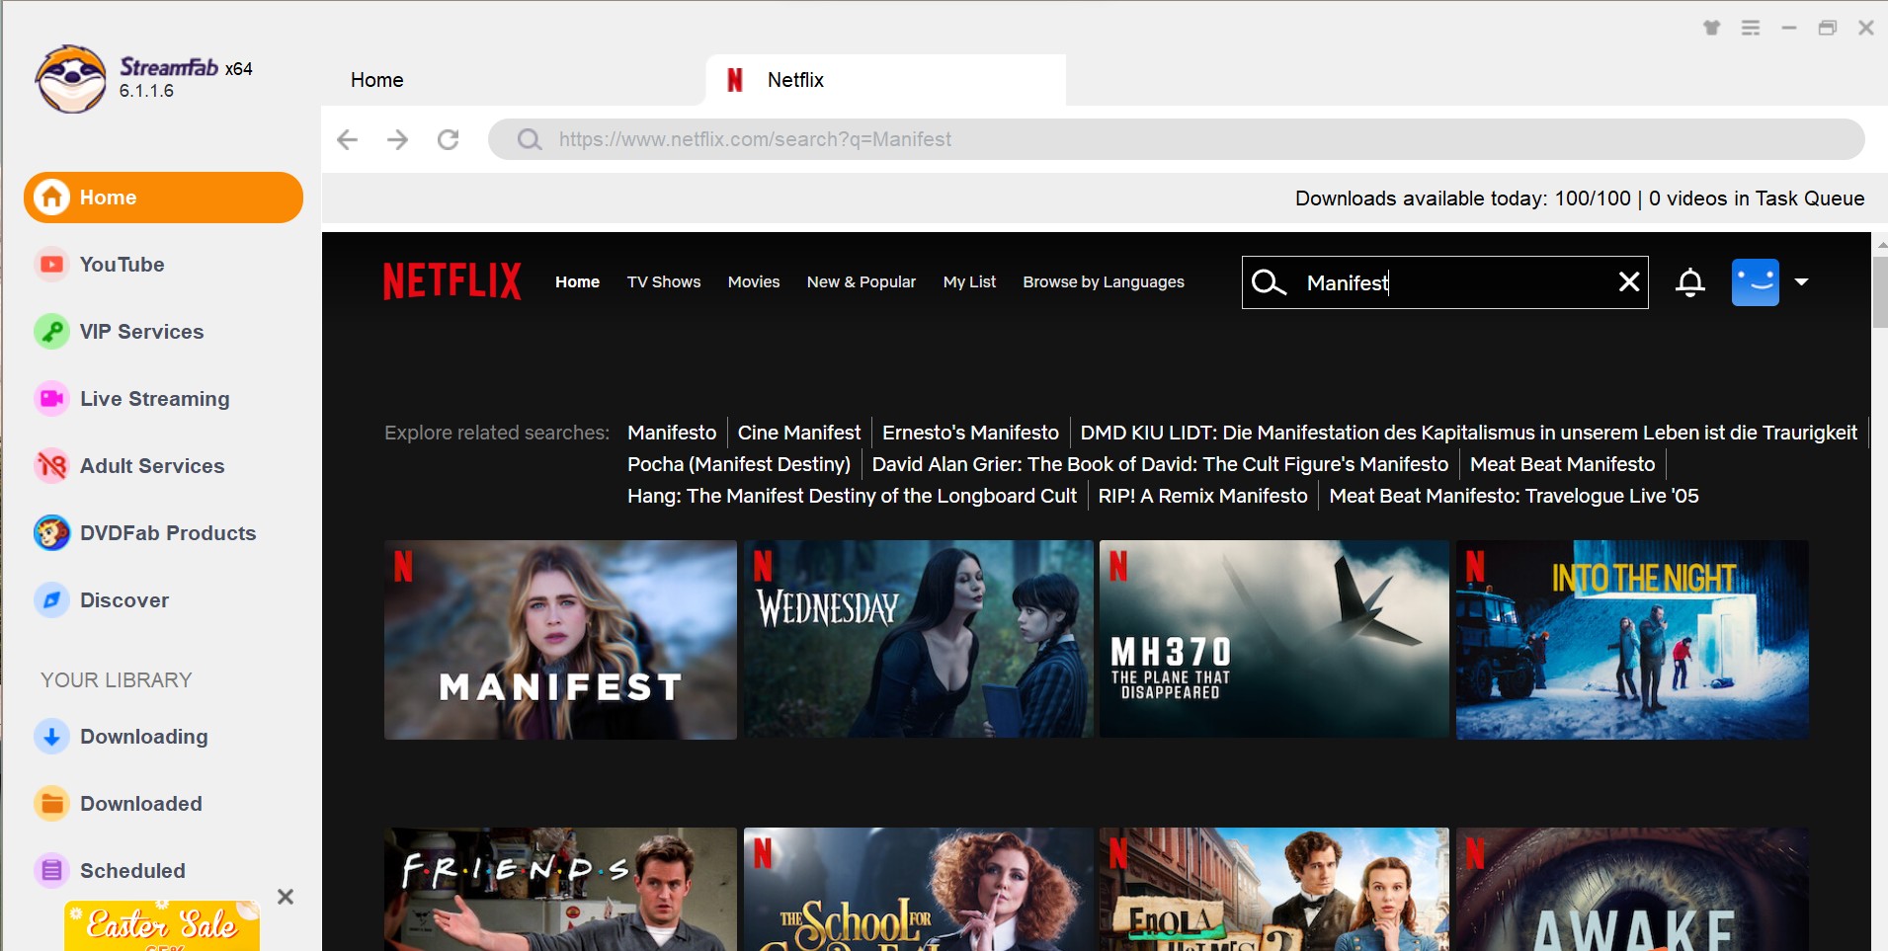Switch to the Netflix browser tab

pos(885,80)
